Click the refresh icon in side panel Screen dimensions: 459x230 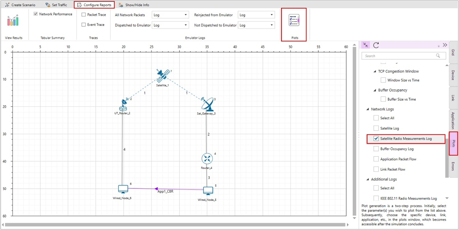pyautogui.click(x=376, y=45)
